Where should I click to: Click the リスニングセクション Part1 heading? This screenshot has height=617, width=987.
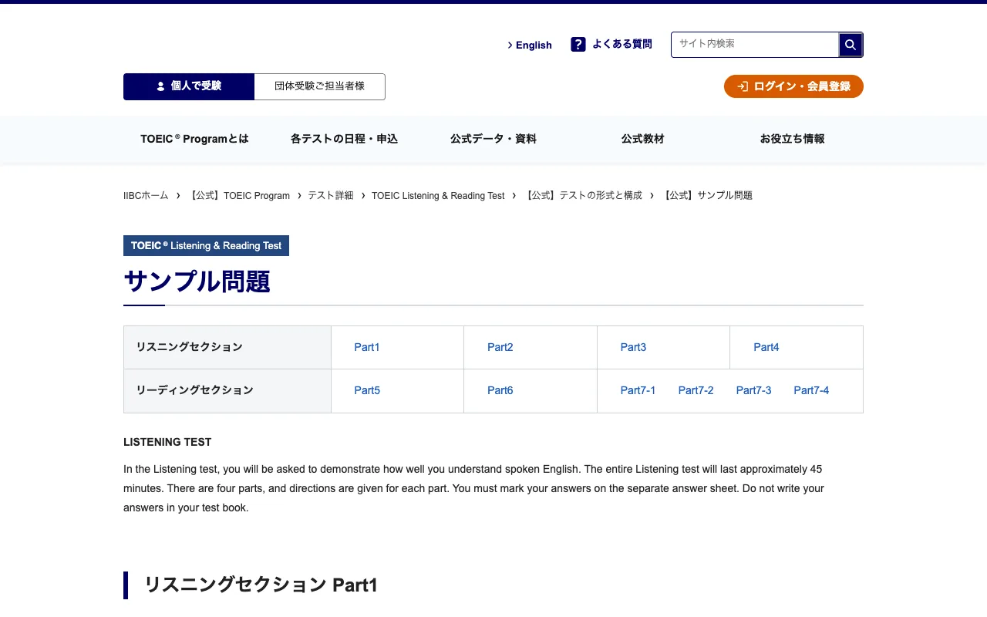point(261,585)
